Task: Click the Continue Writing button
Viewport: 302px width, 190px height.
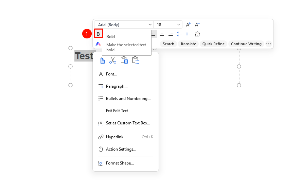Action: coord(246,44)
